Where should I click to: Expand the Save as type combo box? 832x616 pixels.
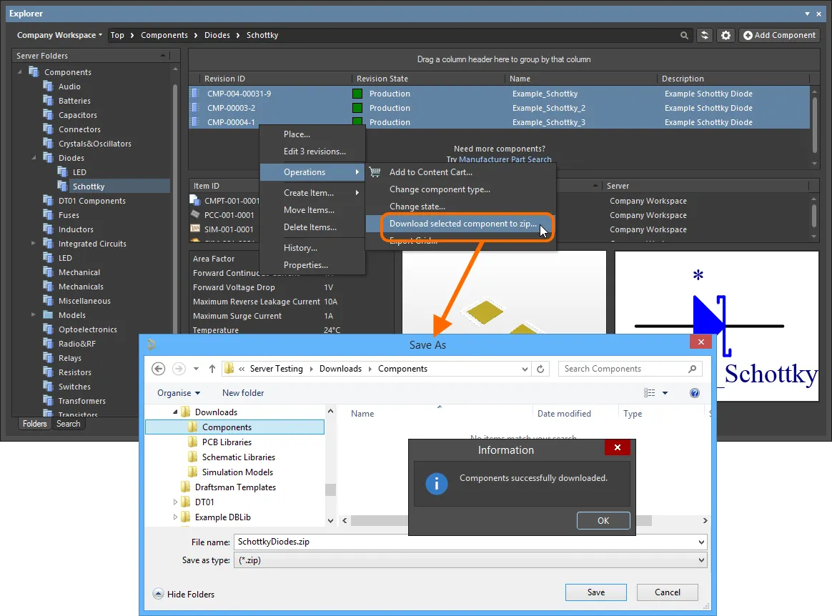(x=701, y=561)
